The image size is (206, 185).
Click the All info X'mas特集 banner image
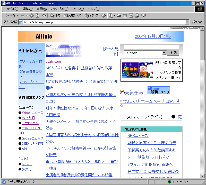point(137,70)
